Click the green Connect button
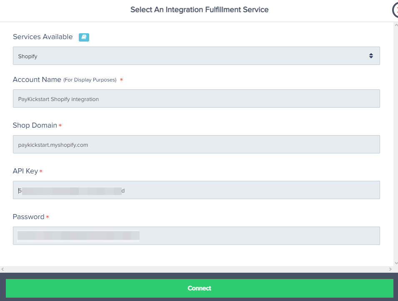The height and width of the screenshot is (301, 398). [200, 289]
